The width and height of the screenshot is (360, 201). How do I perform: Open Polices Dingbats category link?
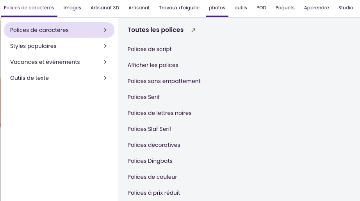tap(150, 161)
